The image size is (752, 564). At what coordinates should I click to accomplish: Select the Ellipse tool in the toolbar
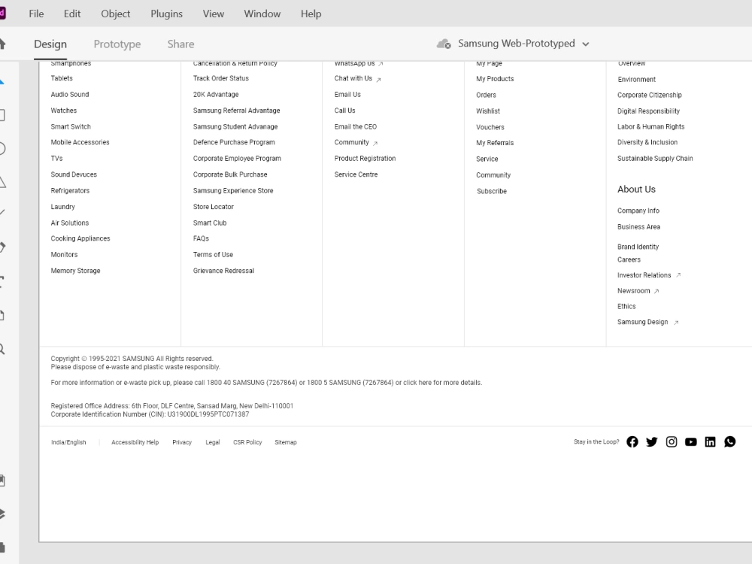click(x=2, y=149)
